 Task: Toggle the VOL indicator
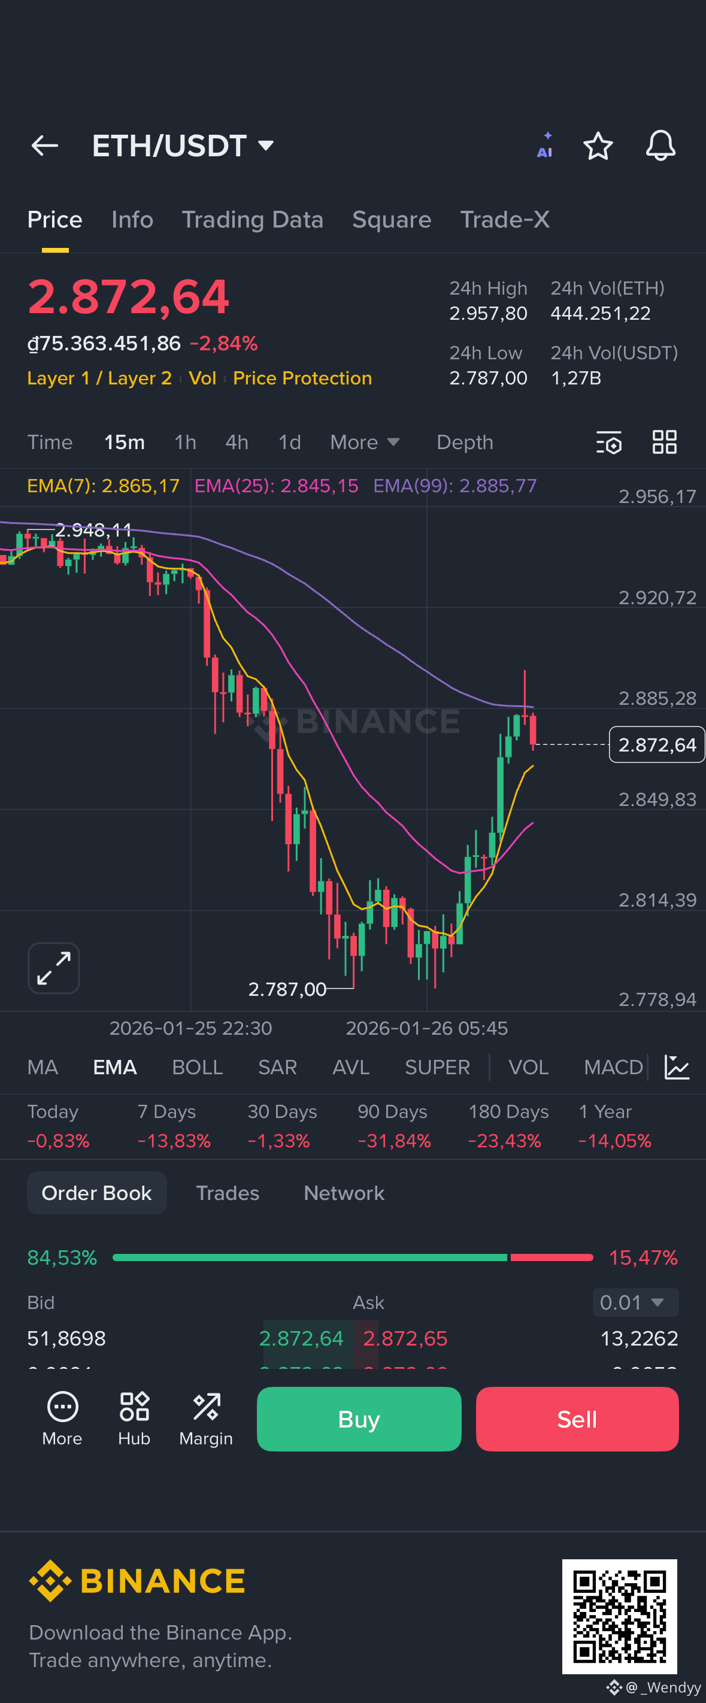tap(528, 1067)
